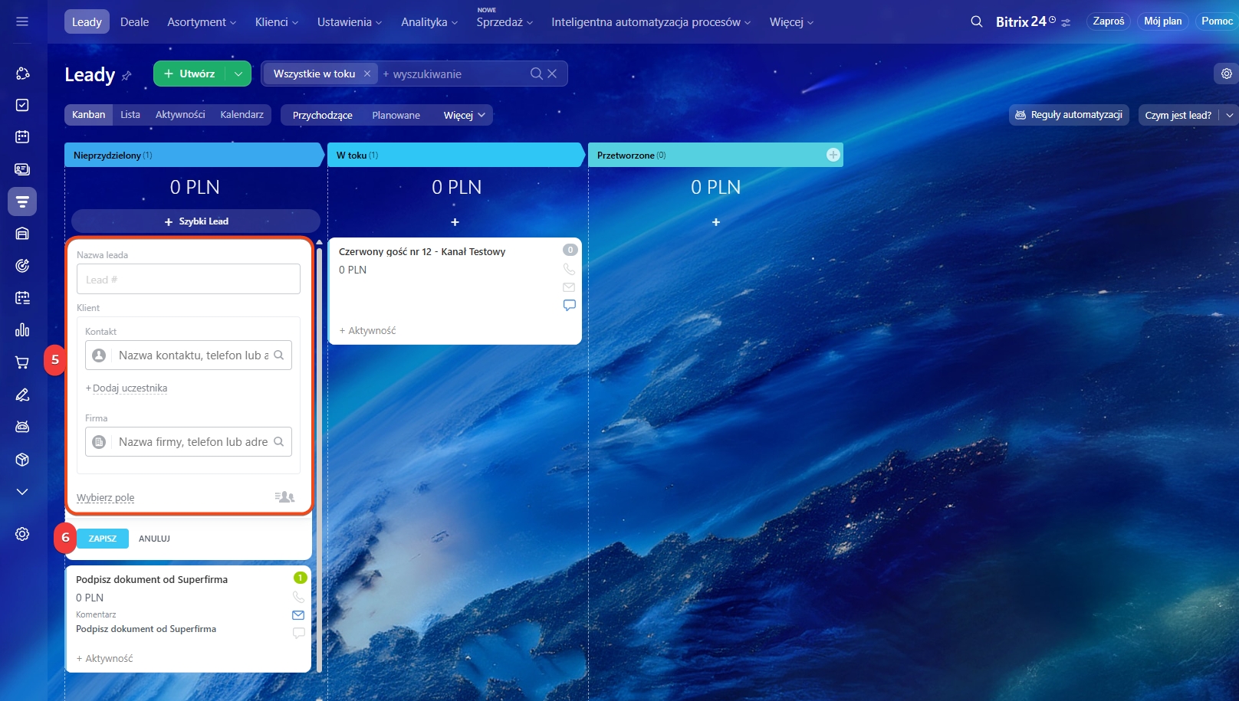
Task: Click the Nazwa leada input field
Action: pos(189,280)
